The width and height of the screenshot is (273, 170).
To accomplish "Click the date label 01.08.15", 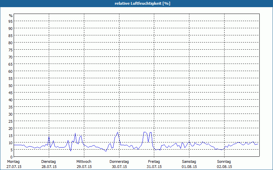I will [189, 167].
